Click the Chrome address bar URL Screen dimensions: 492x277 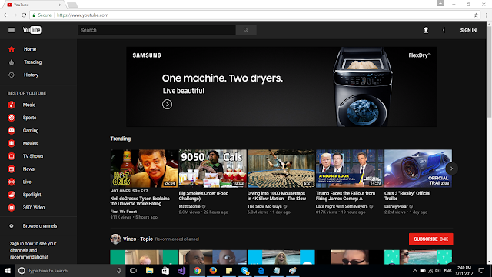point(82,15)
